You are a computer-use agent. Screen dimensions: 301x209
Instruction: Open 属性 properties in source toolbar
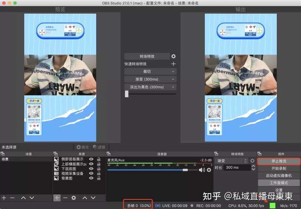82,147
